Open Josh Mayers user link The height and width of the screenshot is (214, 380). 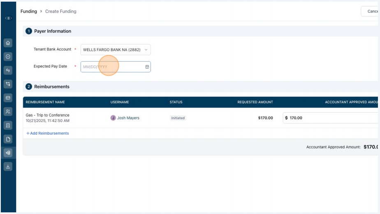128,118
